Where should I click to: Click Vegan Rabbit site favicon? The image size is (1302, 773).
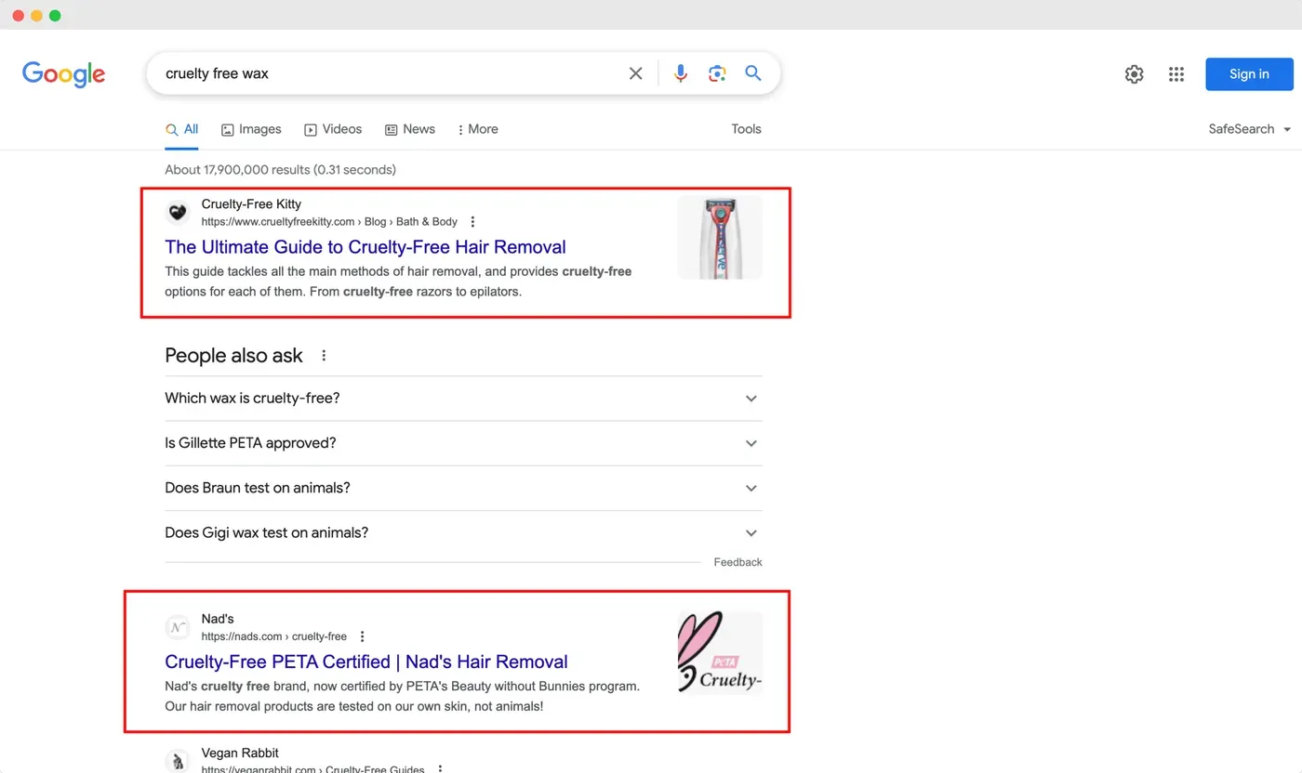tap(178, 762)
